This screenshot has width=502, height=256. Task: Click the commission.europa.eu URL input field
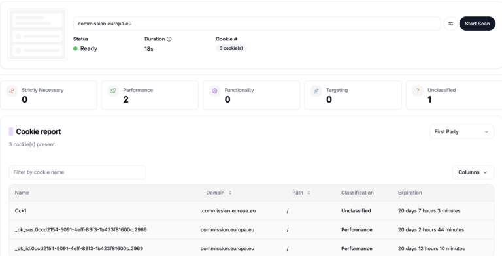(257, 24)
